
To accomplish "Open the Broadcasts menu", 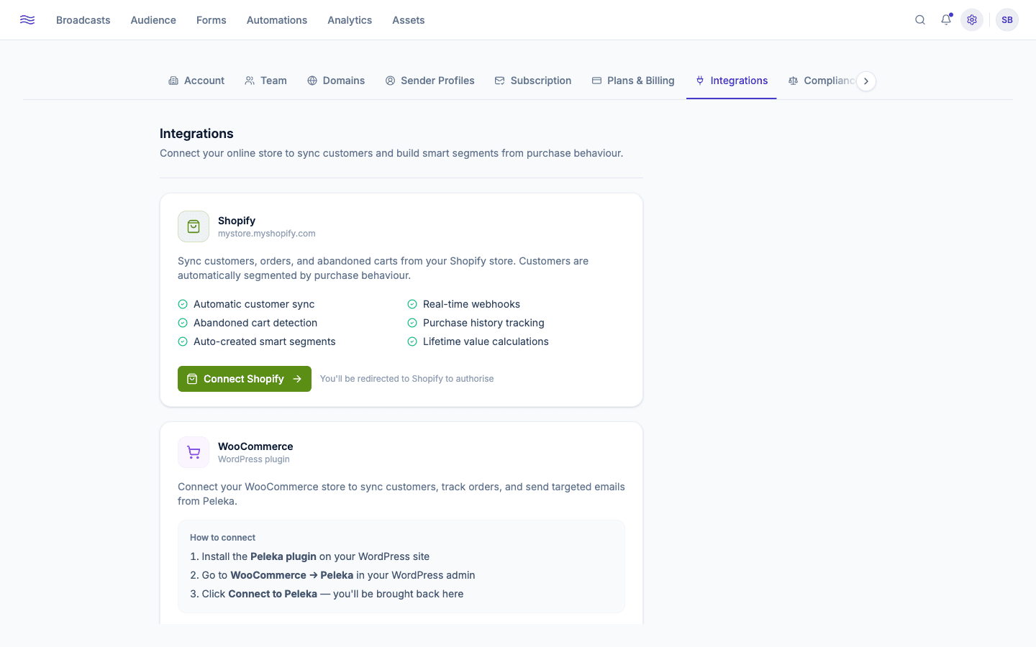I will pos(83,20).
